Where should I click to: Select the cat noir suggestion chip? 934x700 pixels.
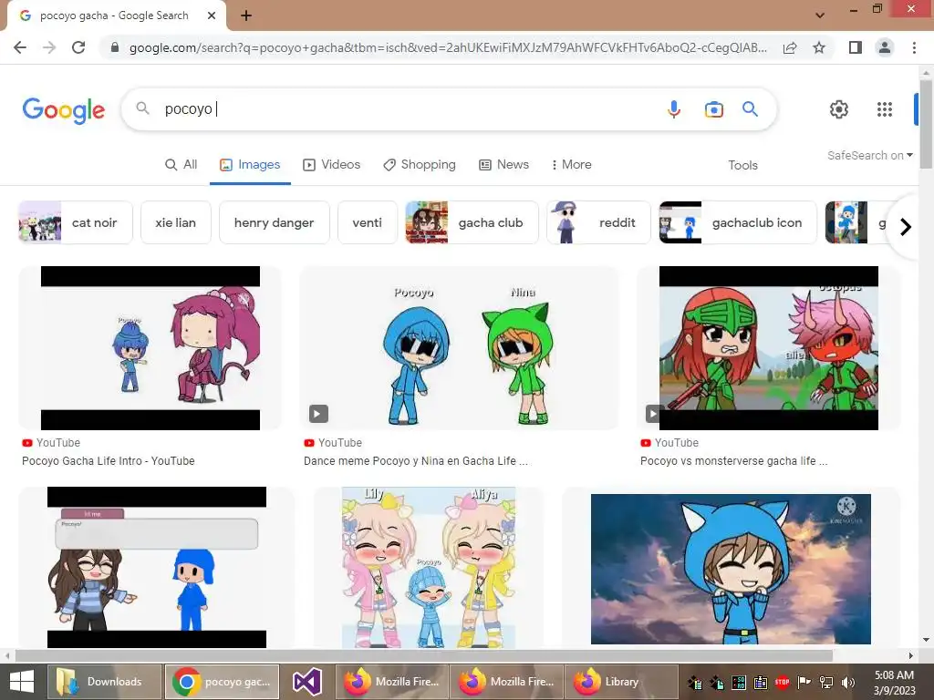(x=76, y=222)
